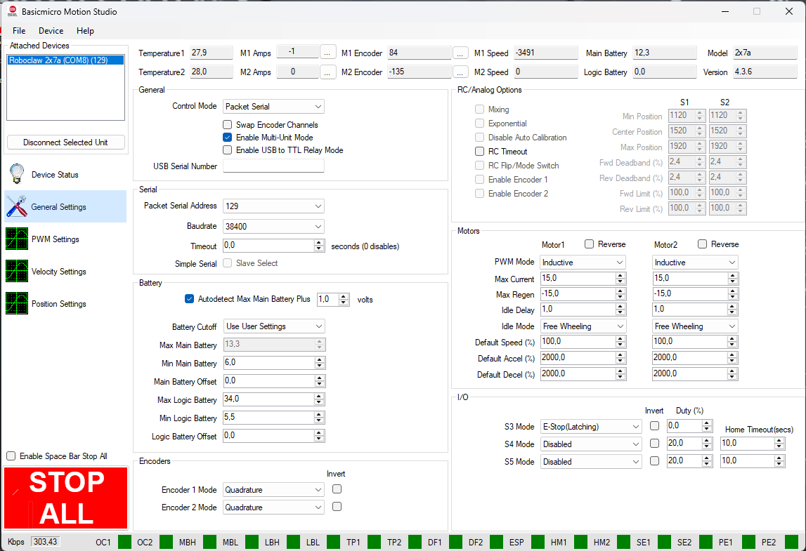Open the File menu

point(19,31)
